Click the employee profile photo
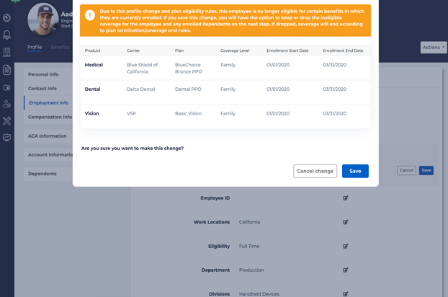 pyautogui.click(x=42, y=20)
